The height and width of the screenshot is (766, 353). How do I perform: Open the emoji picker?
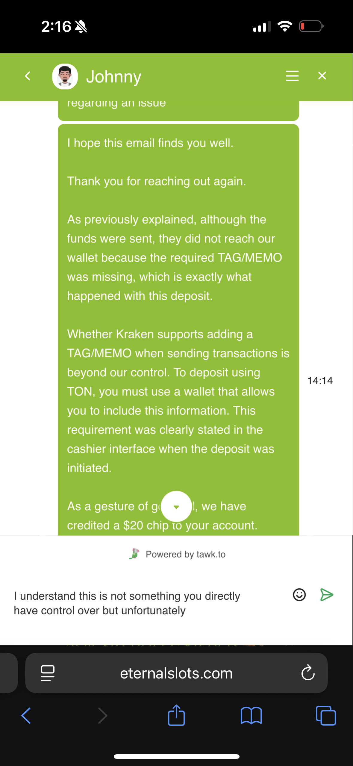[x=299, y=595]
